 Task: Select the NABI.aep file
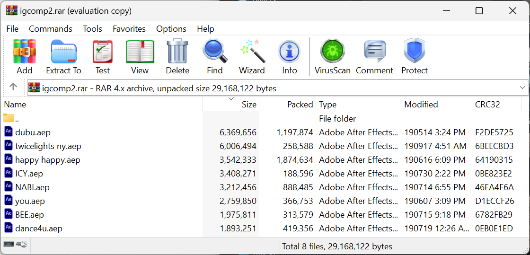[x=33, y=187]
